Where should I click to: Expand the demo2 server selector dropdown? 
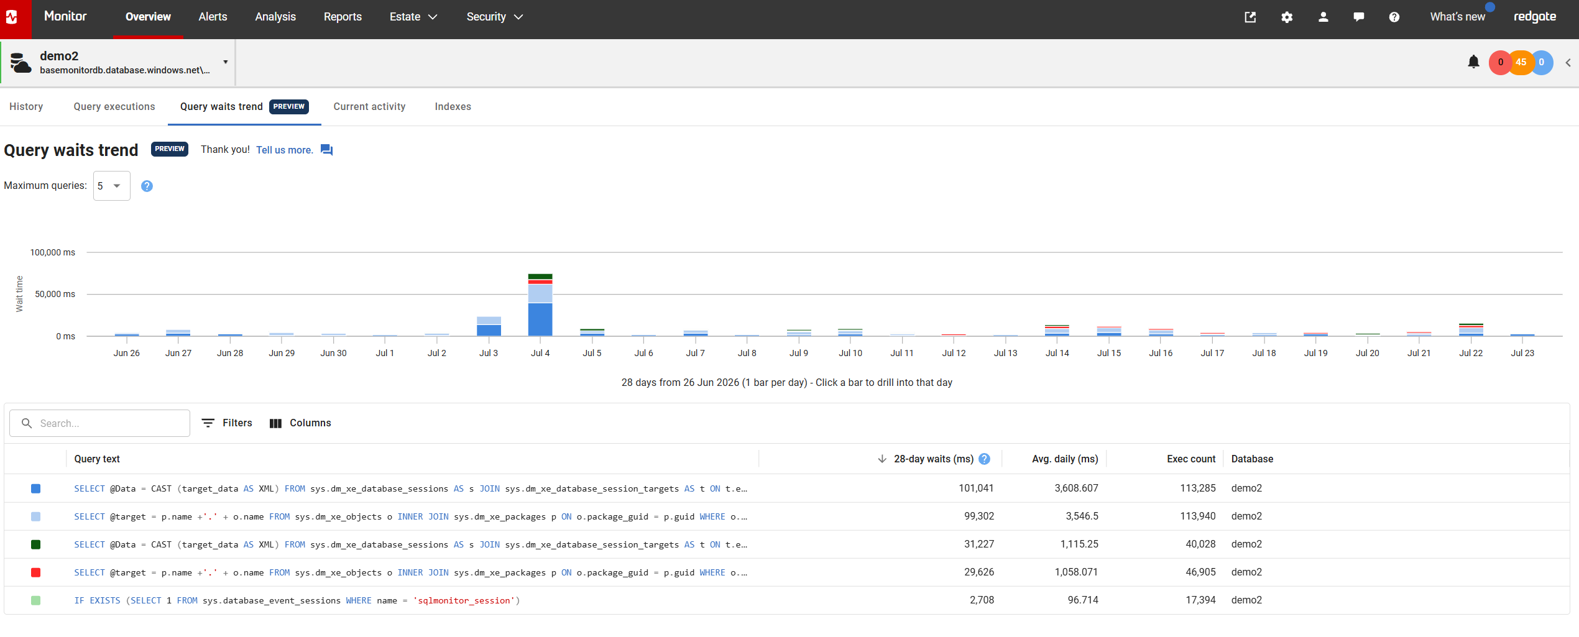tap(225, 62)
